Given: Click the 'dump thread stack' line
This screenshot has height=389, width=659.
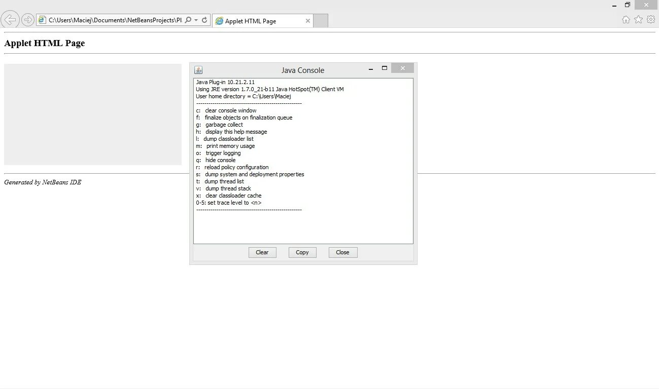Looking at the screenshot, I should 223,188.
